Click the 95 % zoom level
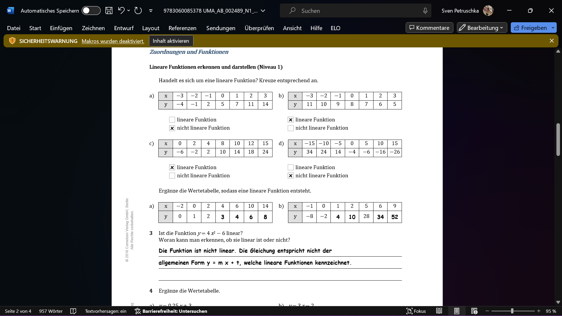The image size is (562, 316). [x=551, y=311]
